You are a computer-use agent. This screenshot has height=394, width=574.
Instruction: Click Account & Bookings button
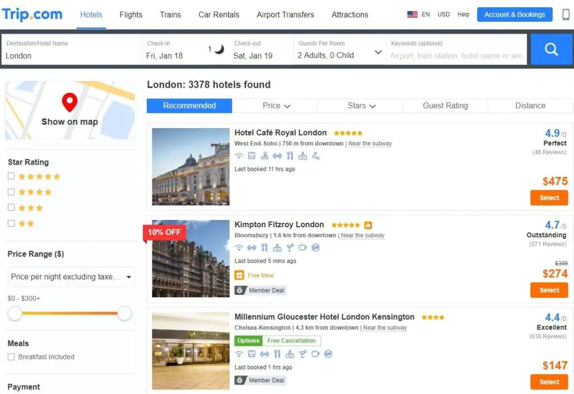[515, 15]
